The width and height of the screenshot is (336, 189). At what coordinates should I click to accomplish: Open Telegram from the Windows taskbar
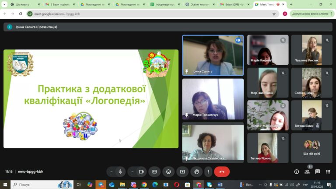tap(101, 185)
